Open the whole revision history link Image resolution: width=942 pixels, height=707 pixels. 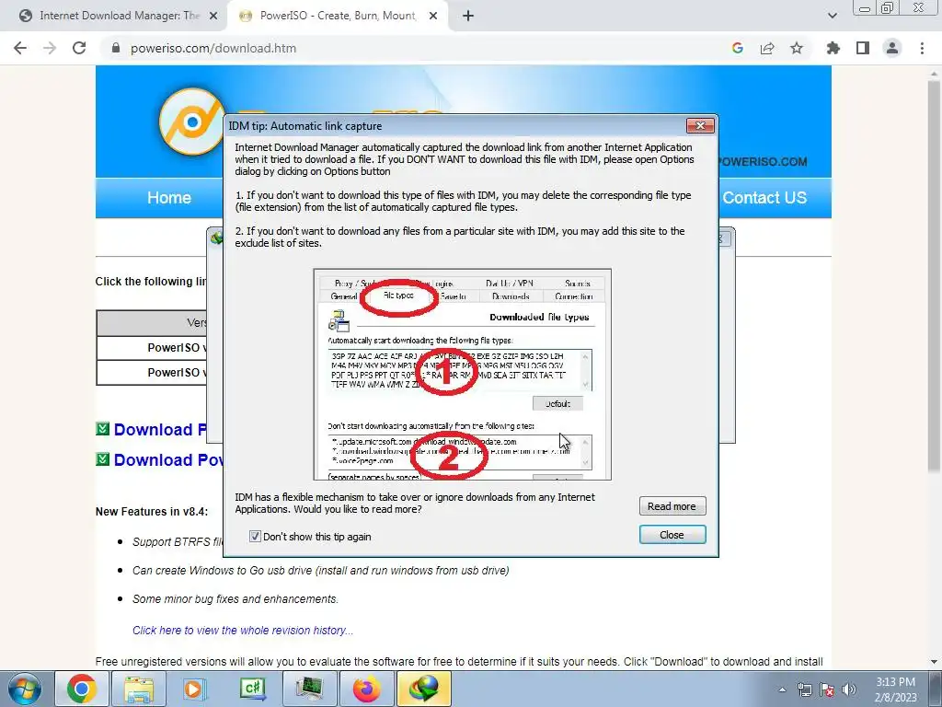pyautogui.click(x=243, y=630)
